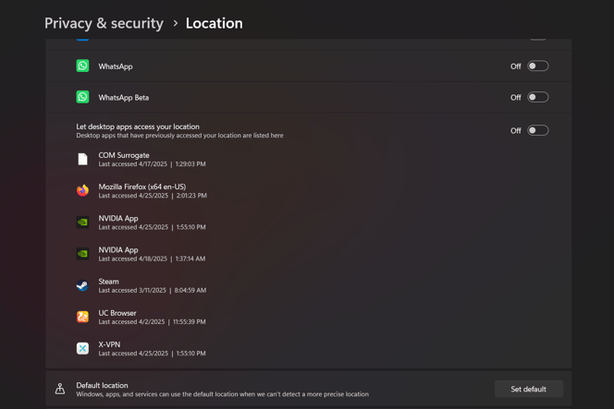Click the X-VPN icon
This screenshot has width=614, height=409.
coord(82,348)
